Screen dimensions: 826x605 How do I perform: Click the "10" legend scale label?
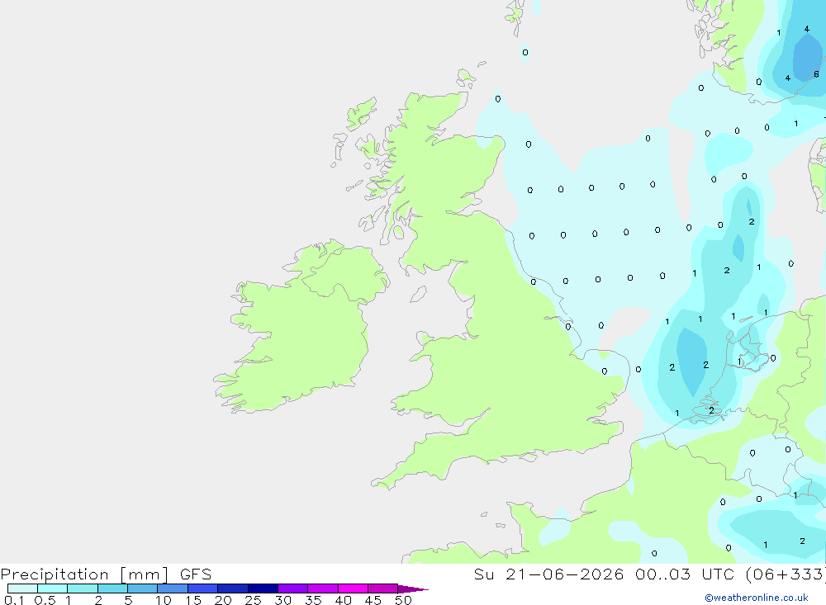[x=164, y=600]
